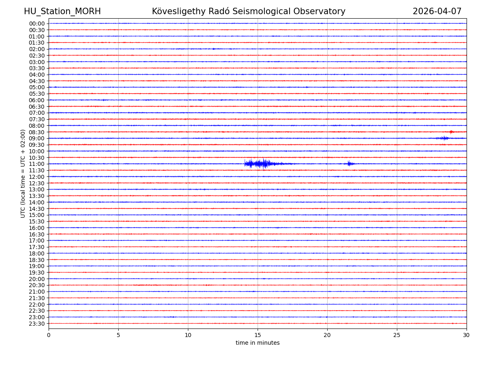Select the 08:30 row label
Viewport: 486px width, 365px height.
point(37,132)
